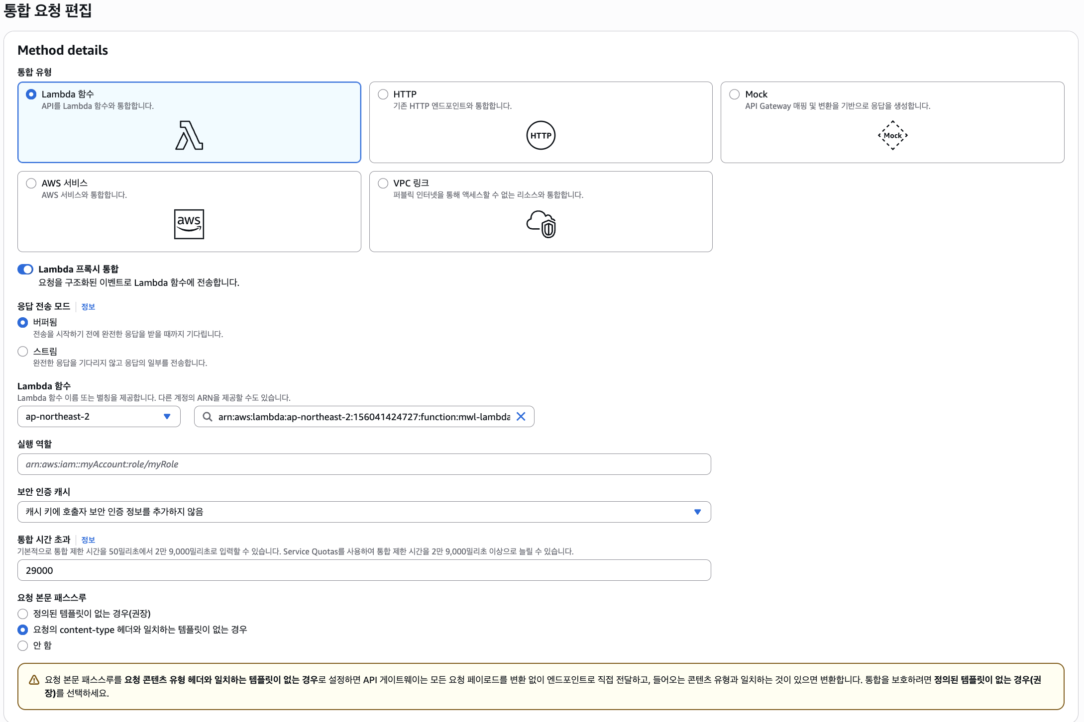Click the 실행 역할 ARN input field
The height and width of the screenshot is (722, 1084).
(x=364, y=464)
